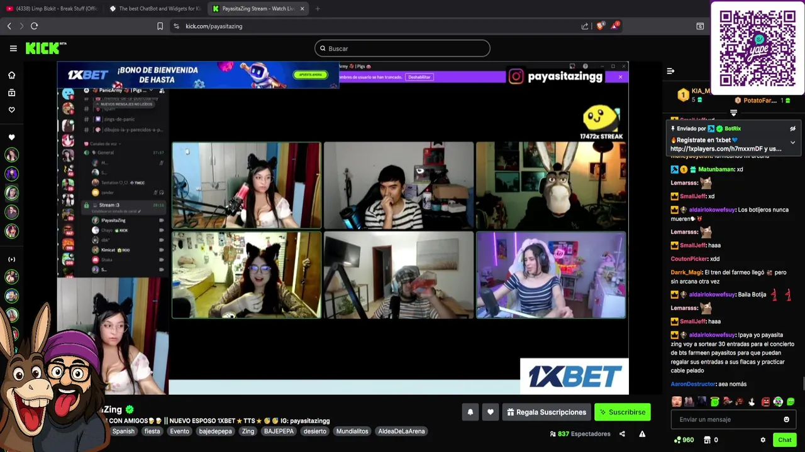Close the PayasitaZing Stream tab
The height and width of the screenshot is (452, 805).
[303, 9]
